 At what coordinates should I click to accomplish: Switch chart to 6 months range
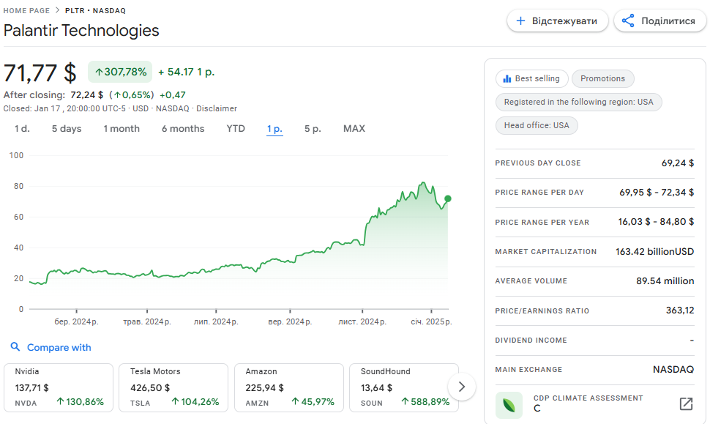point(183,129)
